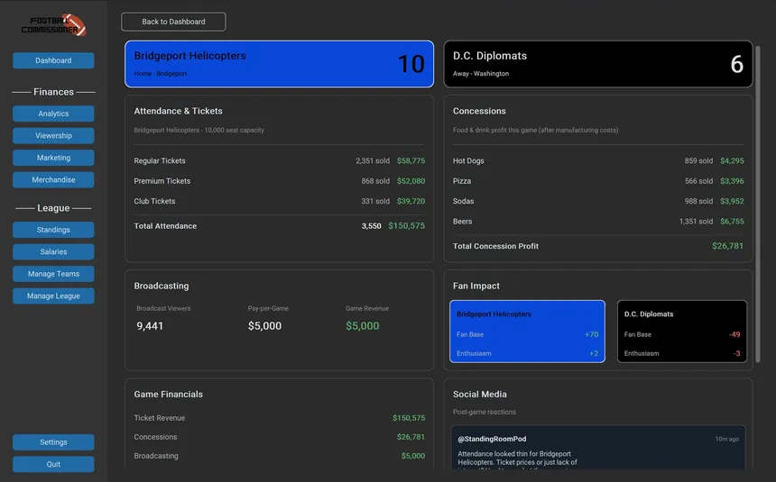This screenshot has width=776, height=482.
Task: Click Club Tickets revenue $39,720
Action: pos(411,201)
